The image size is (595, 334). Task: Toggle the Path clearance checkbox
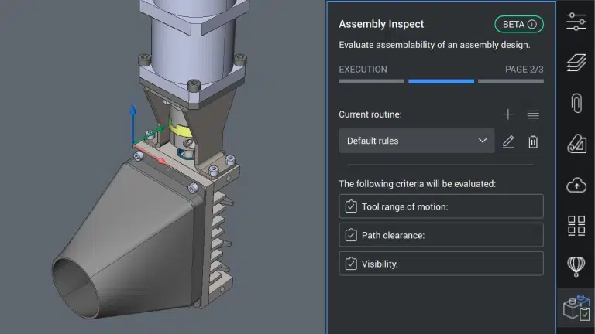(351, 235)
